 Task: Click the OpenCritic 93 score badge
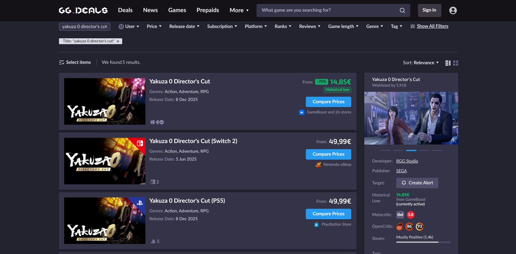(420, 227)
